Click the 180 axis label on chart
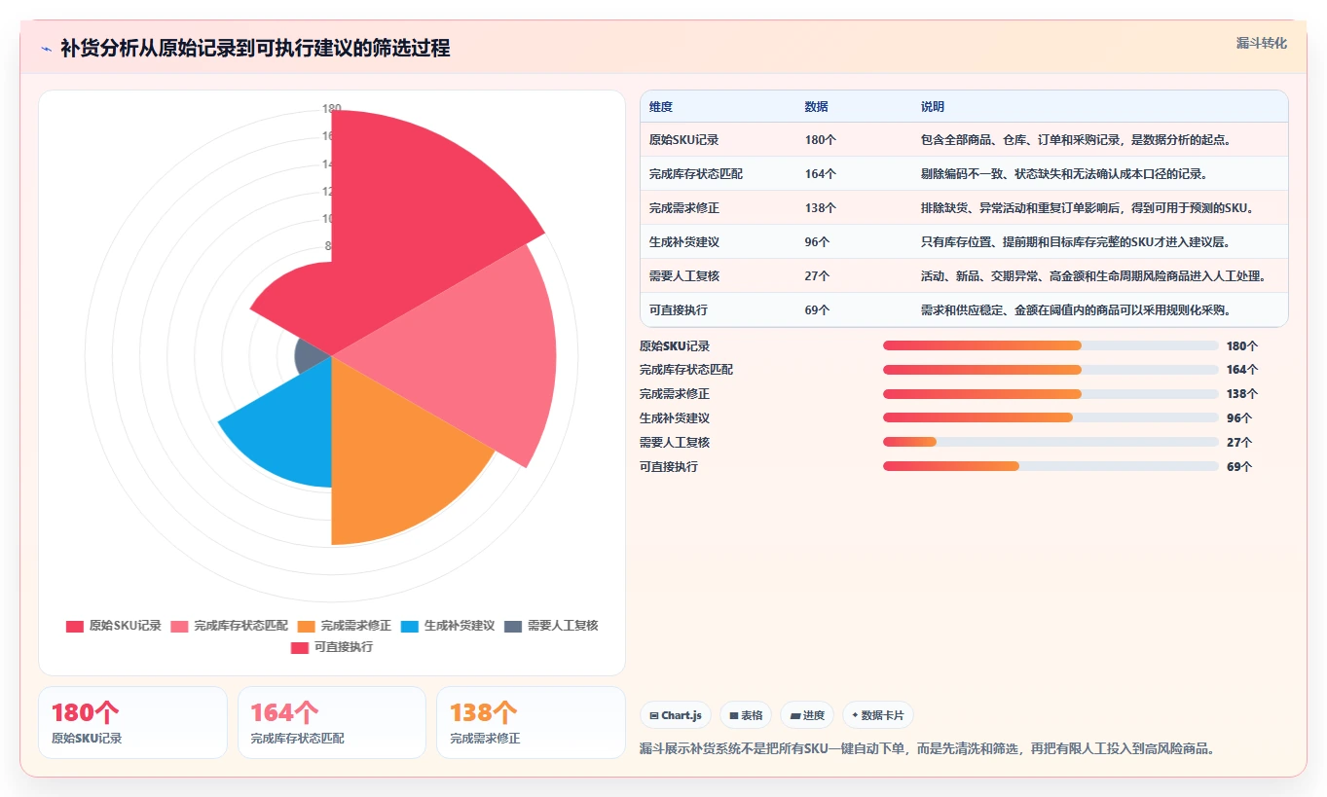Viewport: 1327px width, 797px height. 332,109
